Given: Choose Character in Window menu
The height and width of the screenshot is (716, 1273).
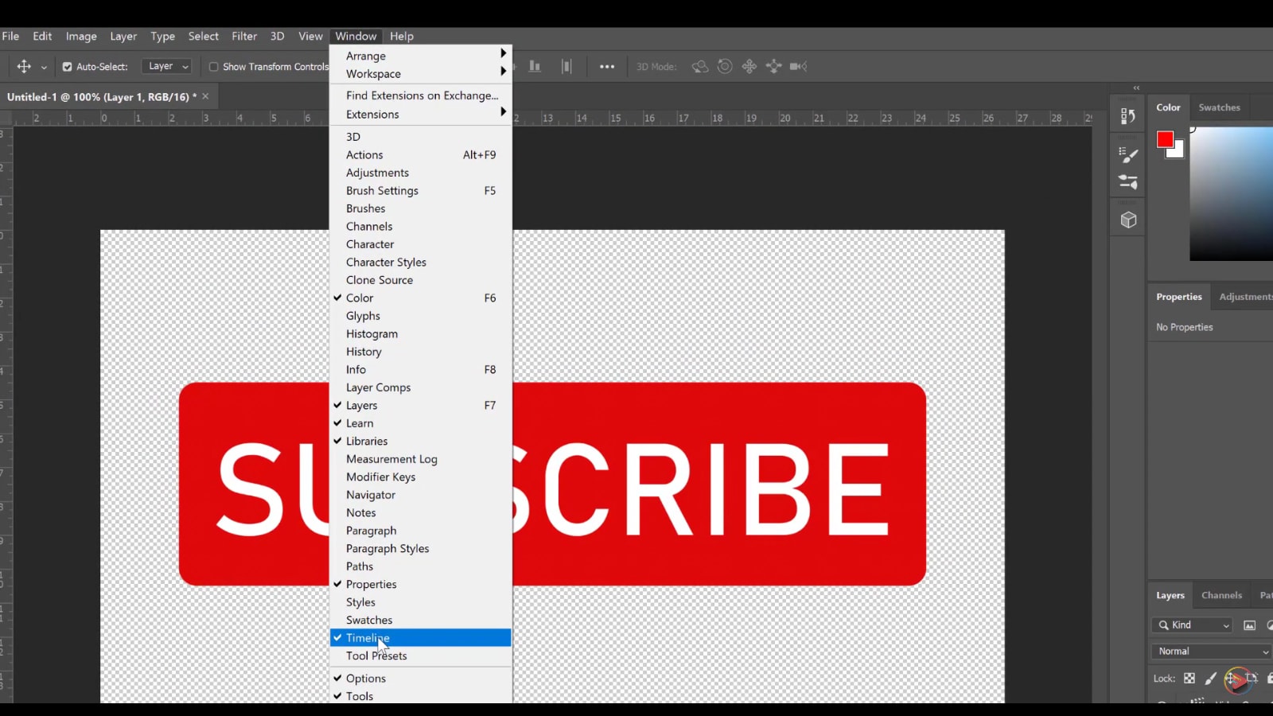Looking at the screenshot, I should [420, 244].
